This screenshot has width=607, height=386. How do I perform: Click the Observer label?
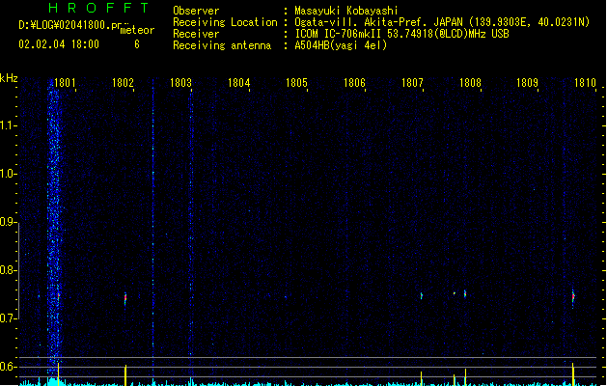coord(196,11)
